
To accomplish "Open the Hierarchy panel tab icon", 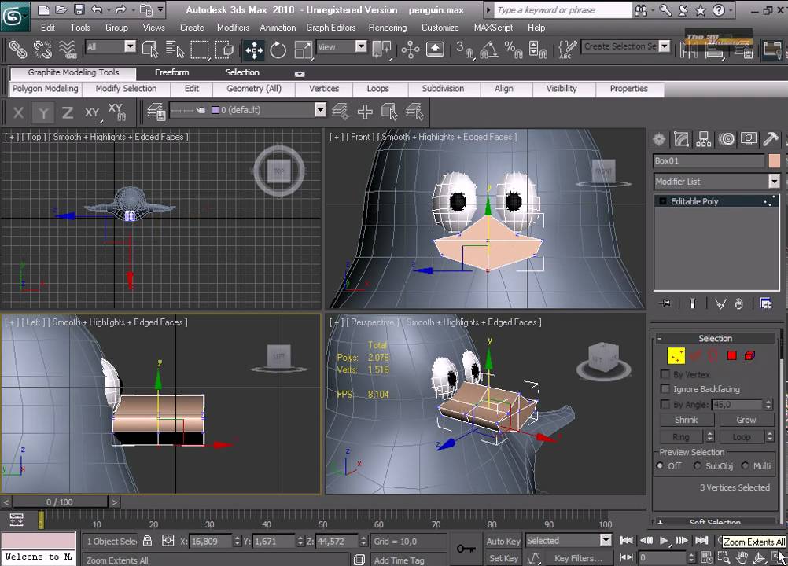I will [704, 140].
